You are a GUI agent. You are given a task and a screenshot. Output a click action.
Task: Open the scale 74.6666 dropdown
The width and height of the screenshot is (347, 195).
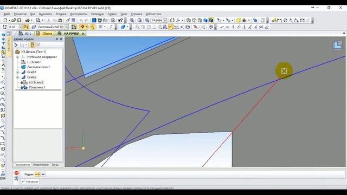[x=165, y=21]
